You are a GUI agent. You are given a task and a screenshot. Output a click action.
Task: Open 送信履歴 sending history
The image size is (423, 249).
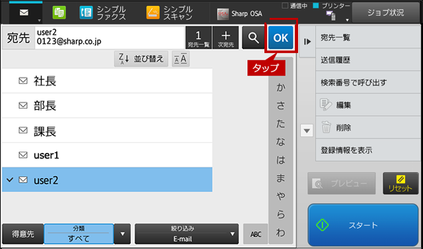point(368,60)
